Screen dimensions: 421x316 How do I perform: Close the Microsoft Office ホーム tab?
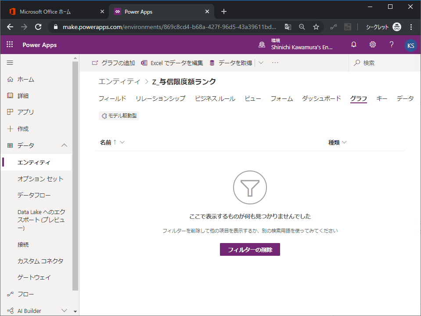[102, 11]
